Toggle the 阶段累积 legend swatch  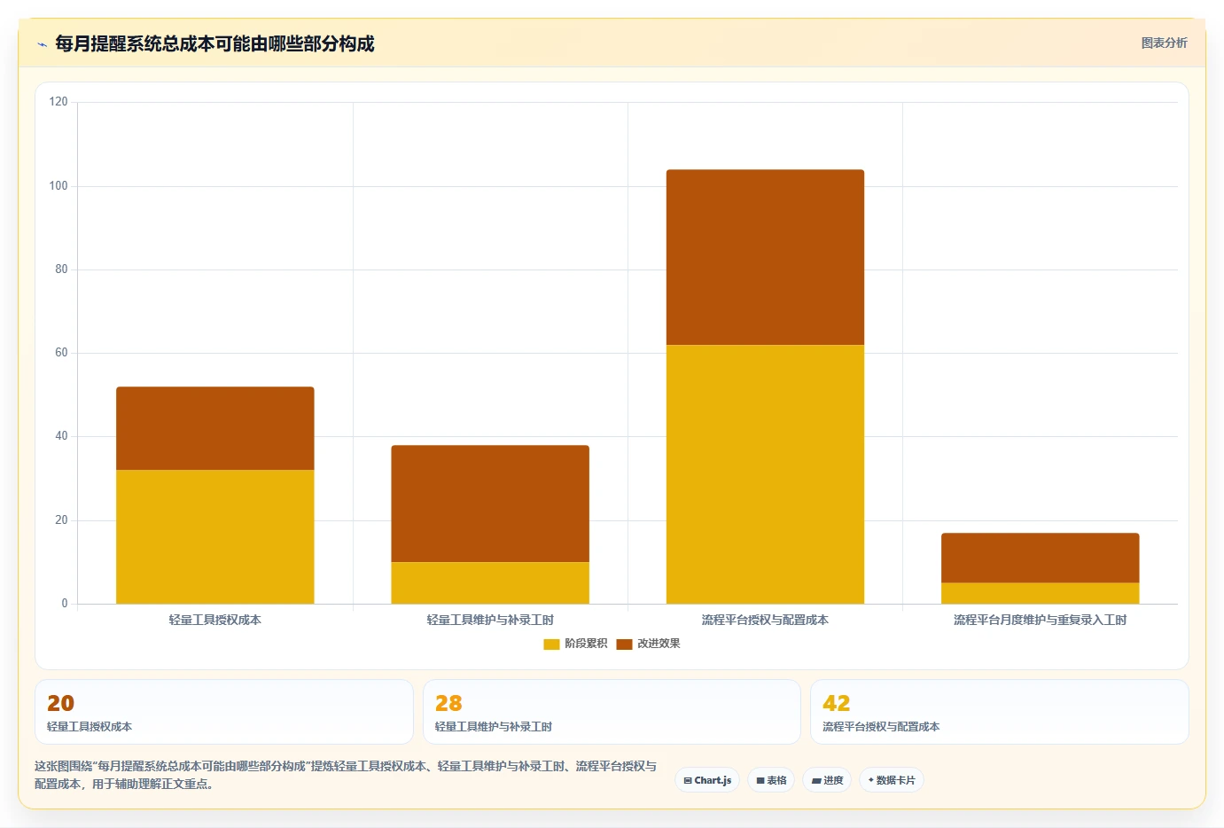point(551,644)
